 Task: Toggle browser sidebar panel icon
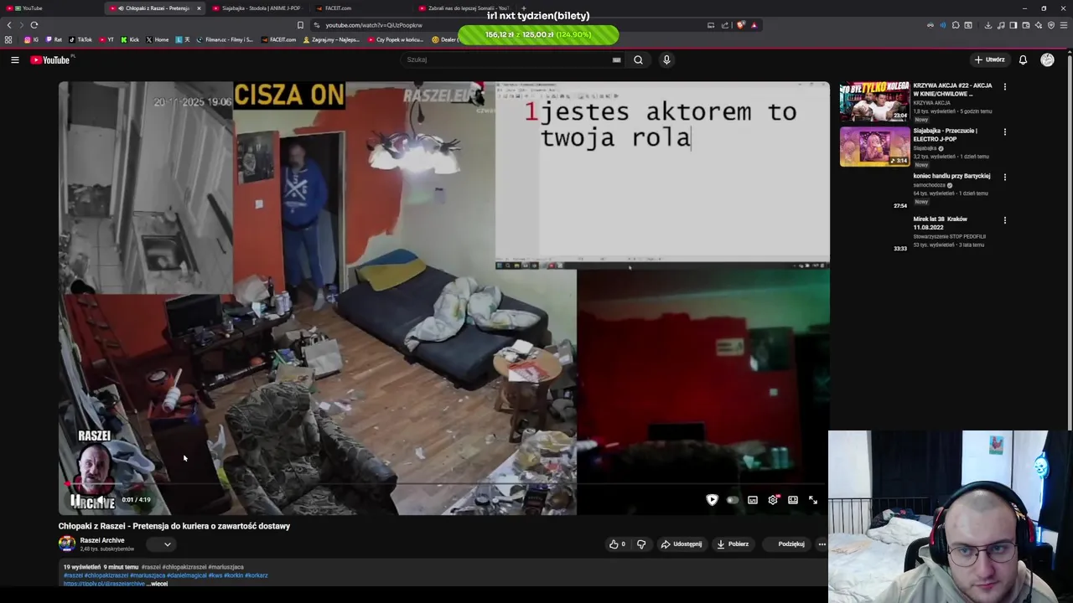pyautogui.click(x=1013, y=25)
